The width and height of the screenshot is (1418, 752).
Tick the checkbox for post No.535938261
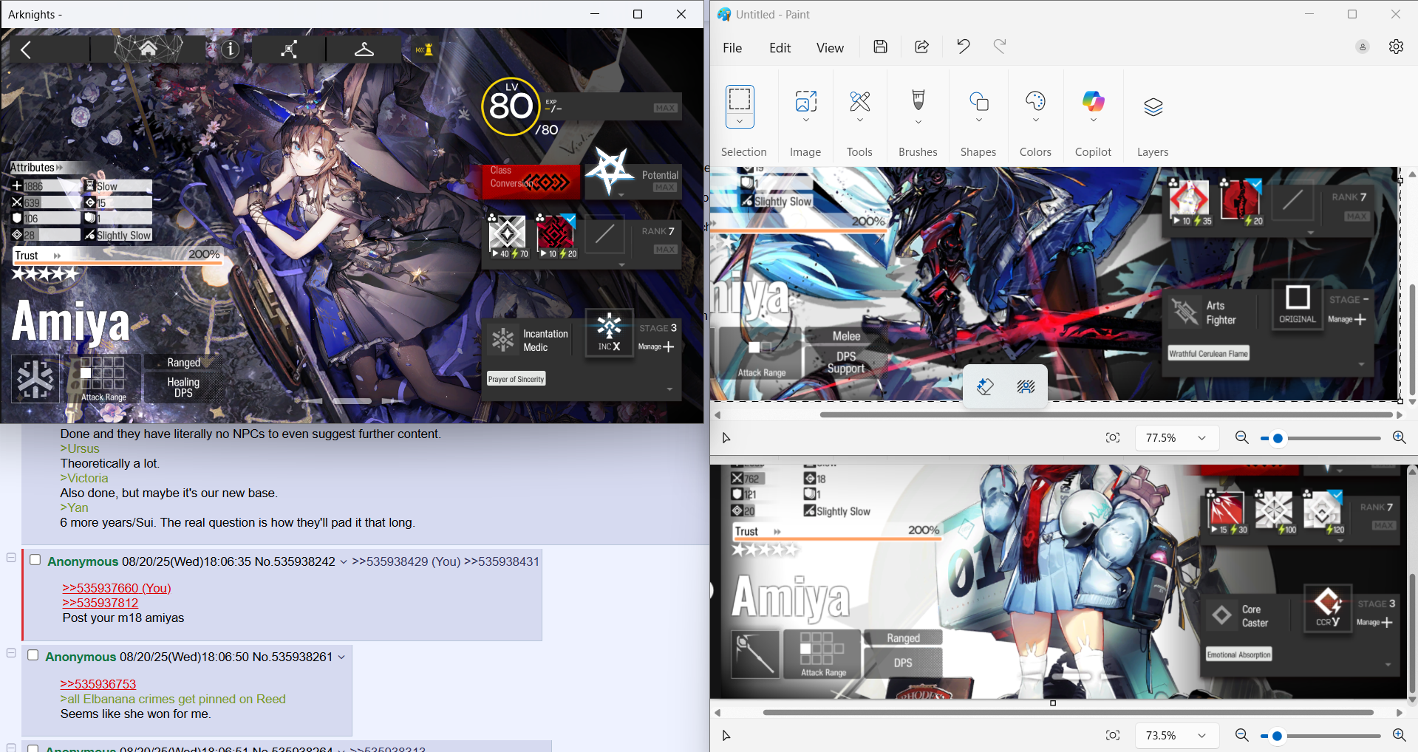tap(33, 655)
